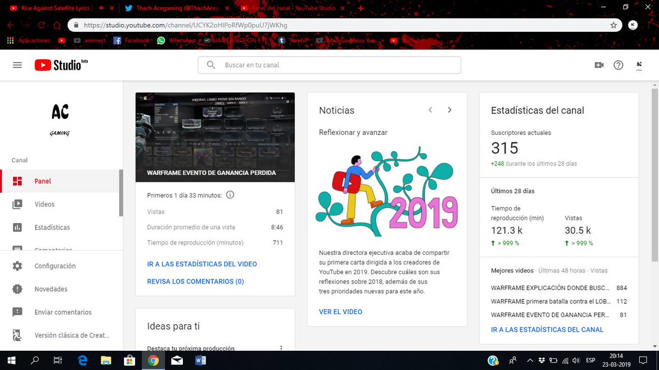Click the 30.5 k Vistas value

click(578, 231)
